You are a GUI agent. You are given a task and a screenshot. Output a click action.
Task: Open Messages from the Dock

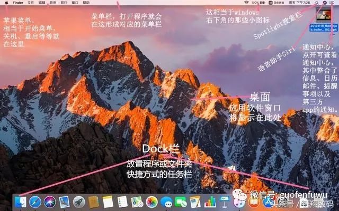pyautogui.click(x=166, y=202)
